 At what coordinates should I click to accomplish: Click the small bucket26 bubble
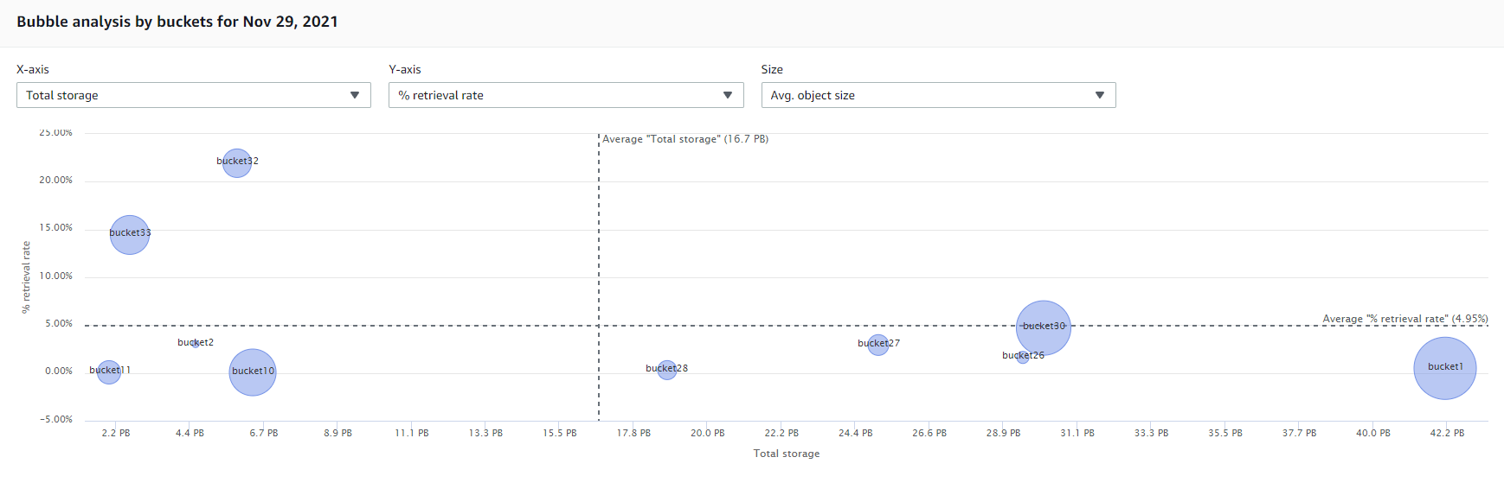[x=1023, y=357]
